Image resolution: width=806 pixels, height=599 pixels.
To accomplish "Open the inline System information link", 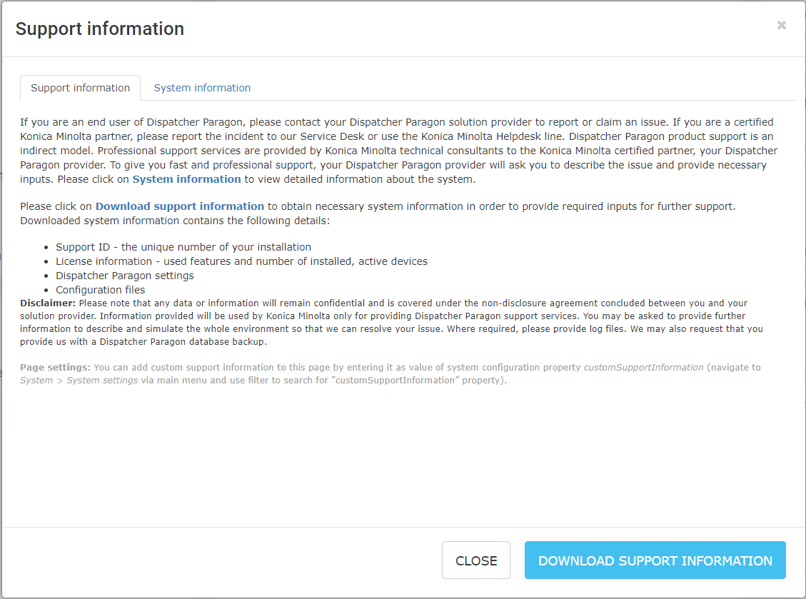I will tap(186, 179).
